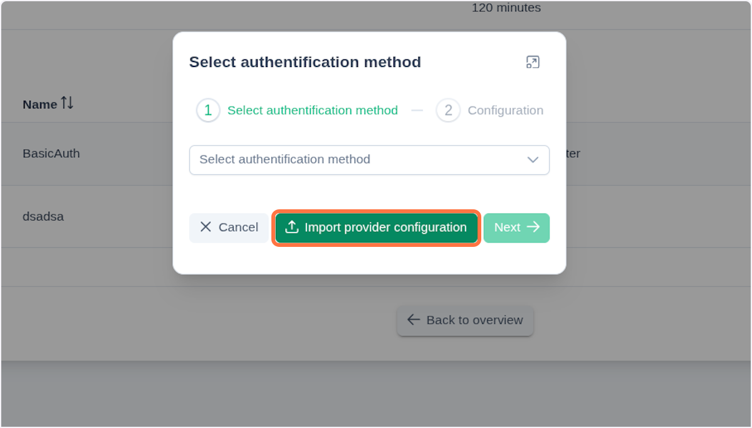The width and height of the screenshot is (752, 428).
Task: Cancel the authentication method dialog
Action: [229, 227]
